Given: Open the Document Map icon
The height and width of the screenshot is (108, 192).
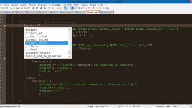Looking at the screenshot, I should [x=79, y=8].
